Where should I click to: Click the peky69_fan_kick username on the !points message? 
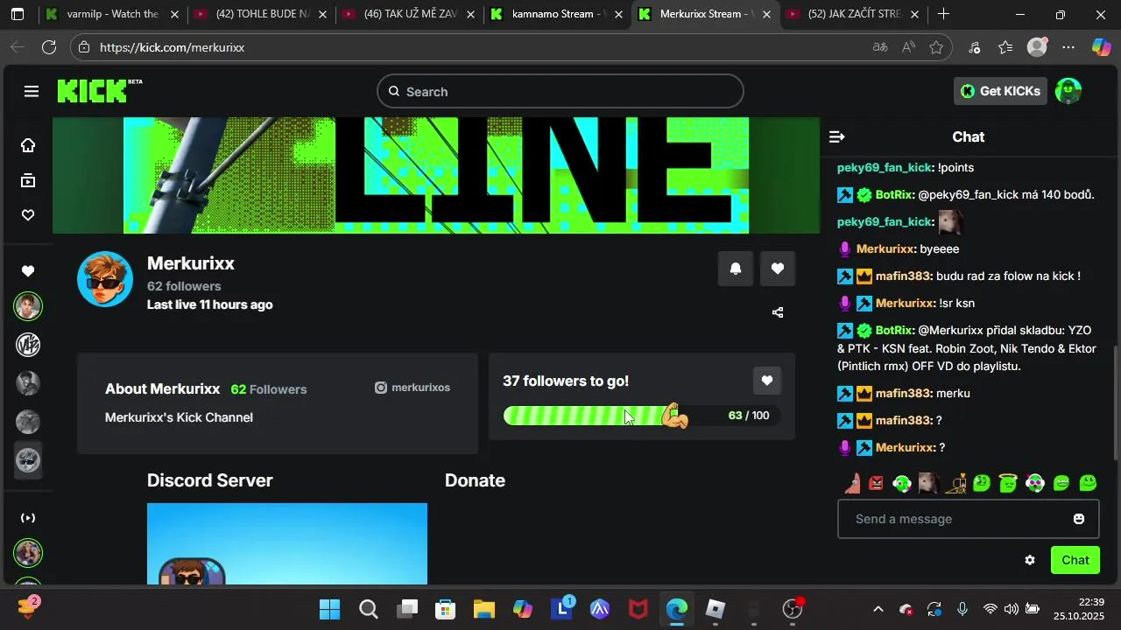[x=884, y=167]
